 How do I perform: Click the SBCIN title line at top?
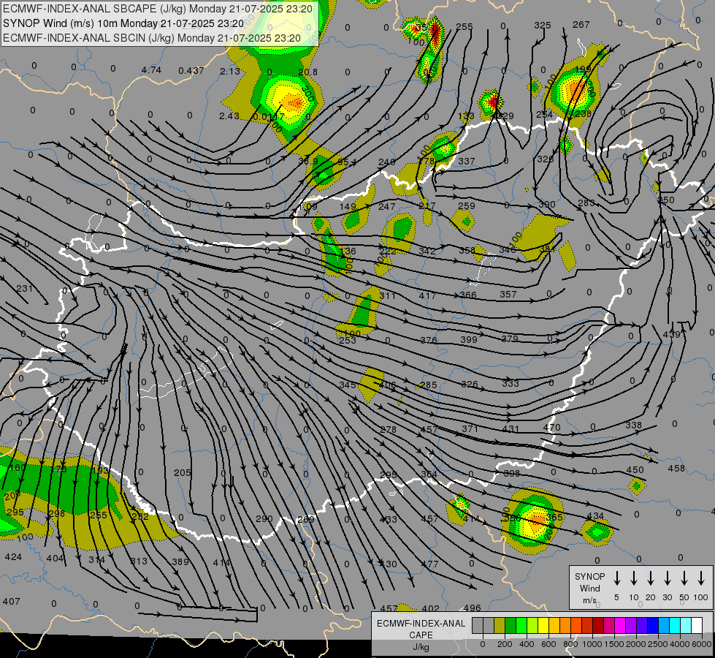point(152,38)
